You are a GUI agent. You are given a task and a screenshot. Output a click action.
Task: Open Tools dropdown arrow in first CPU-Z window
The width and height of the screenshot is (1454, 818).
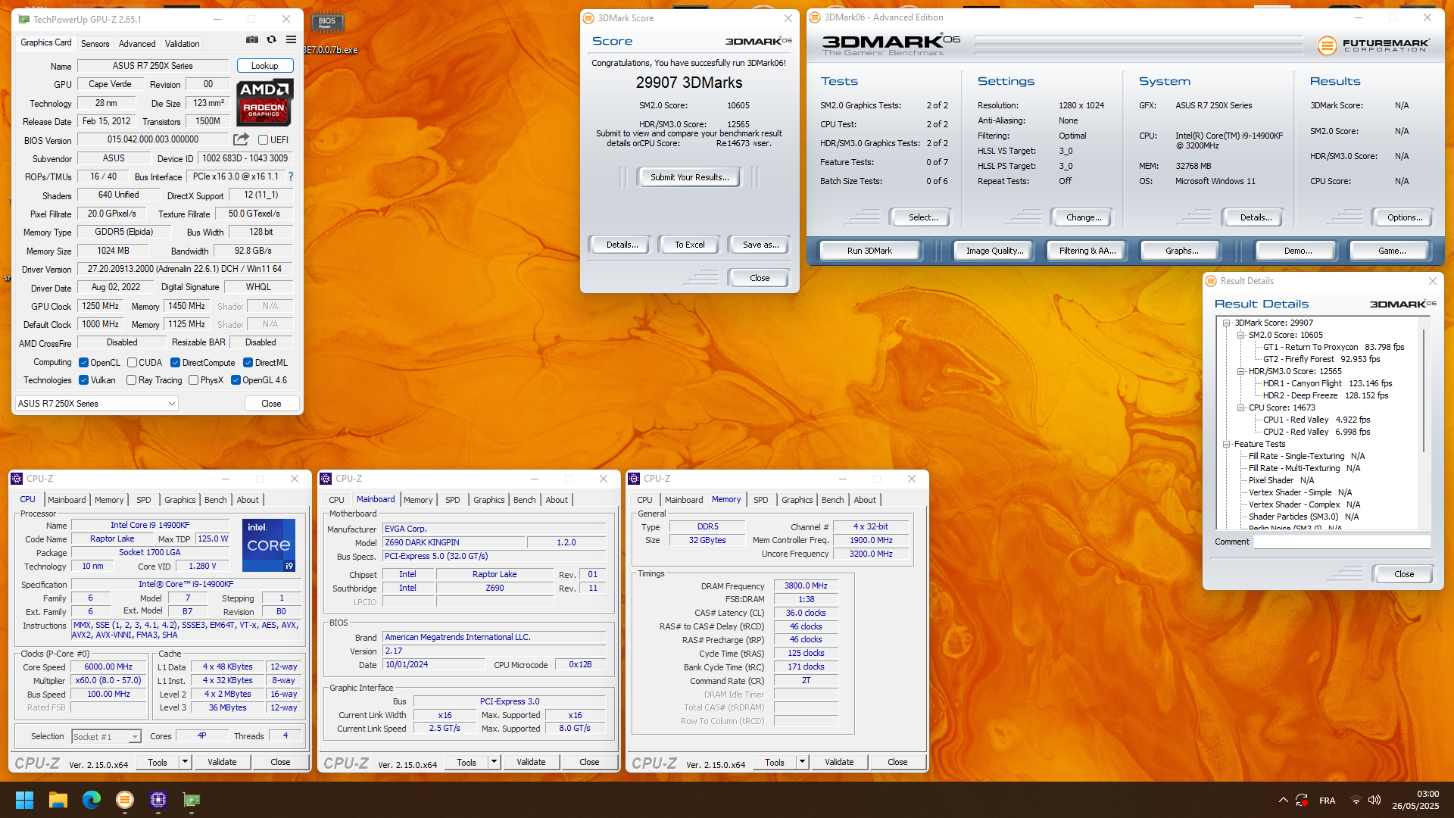click(x=185, y=762)
